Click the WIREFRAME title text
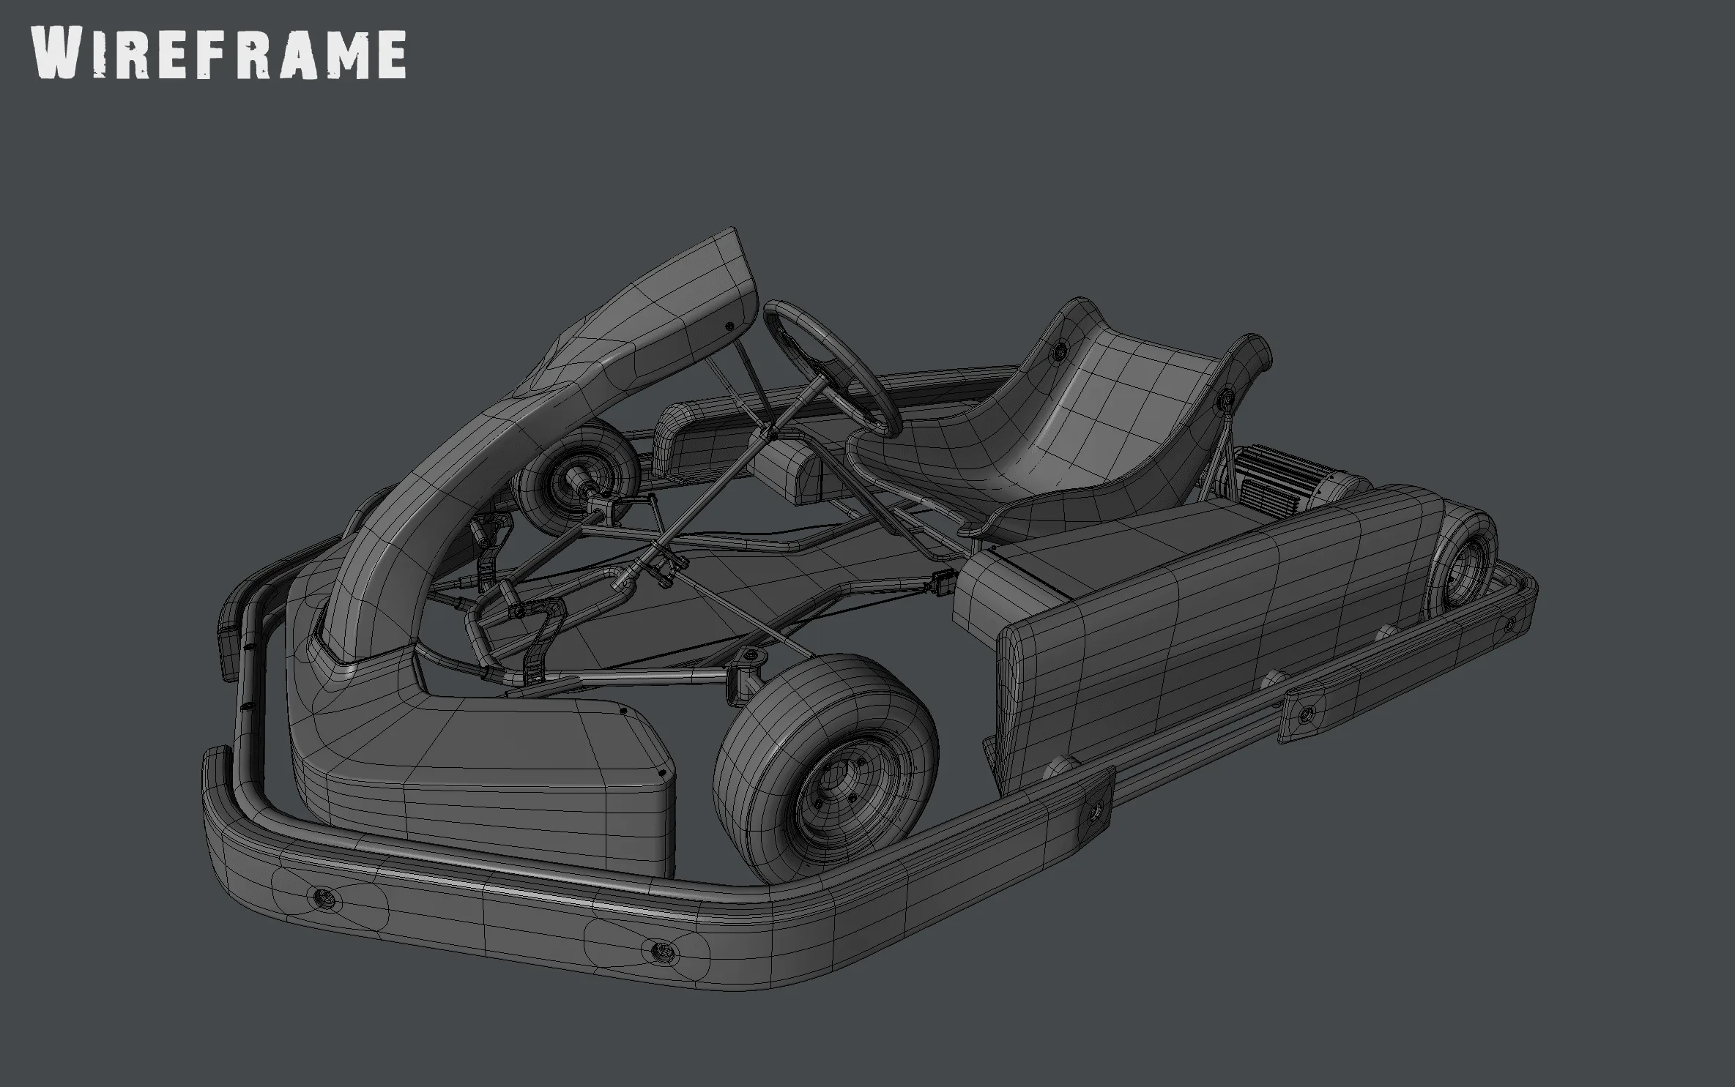Image resolution: width=1735 pixels, height=1087 pixels. 220,54
